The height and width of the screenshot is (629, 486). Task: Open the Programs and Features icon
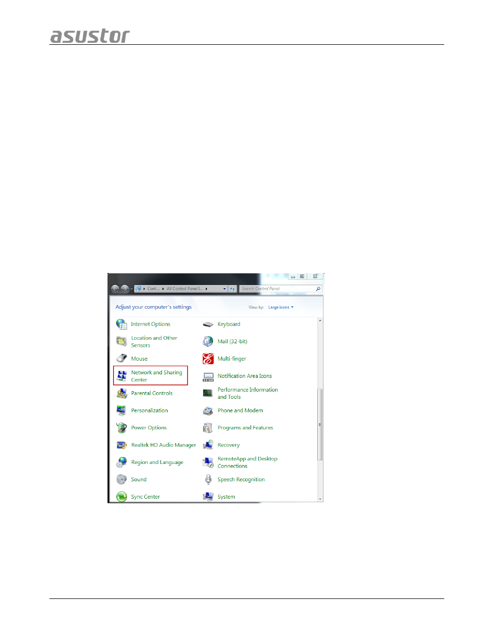(x=208, y=428)
